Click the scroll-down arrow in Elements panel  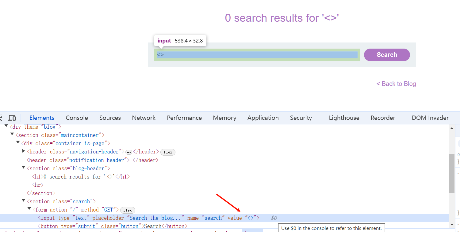(x=452, y=225)
